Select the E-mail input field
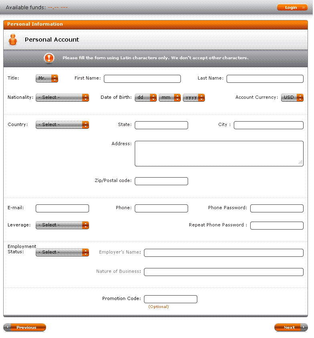Screen dimensions: 314x338 pos(62,208)
